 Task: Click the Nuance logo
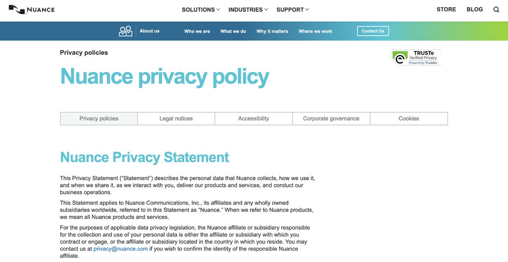(32, 9)
